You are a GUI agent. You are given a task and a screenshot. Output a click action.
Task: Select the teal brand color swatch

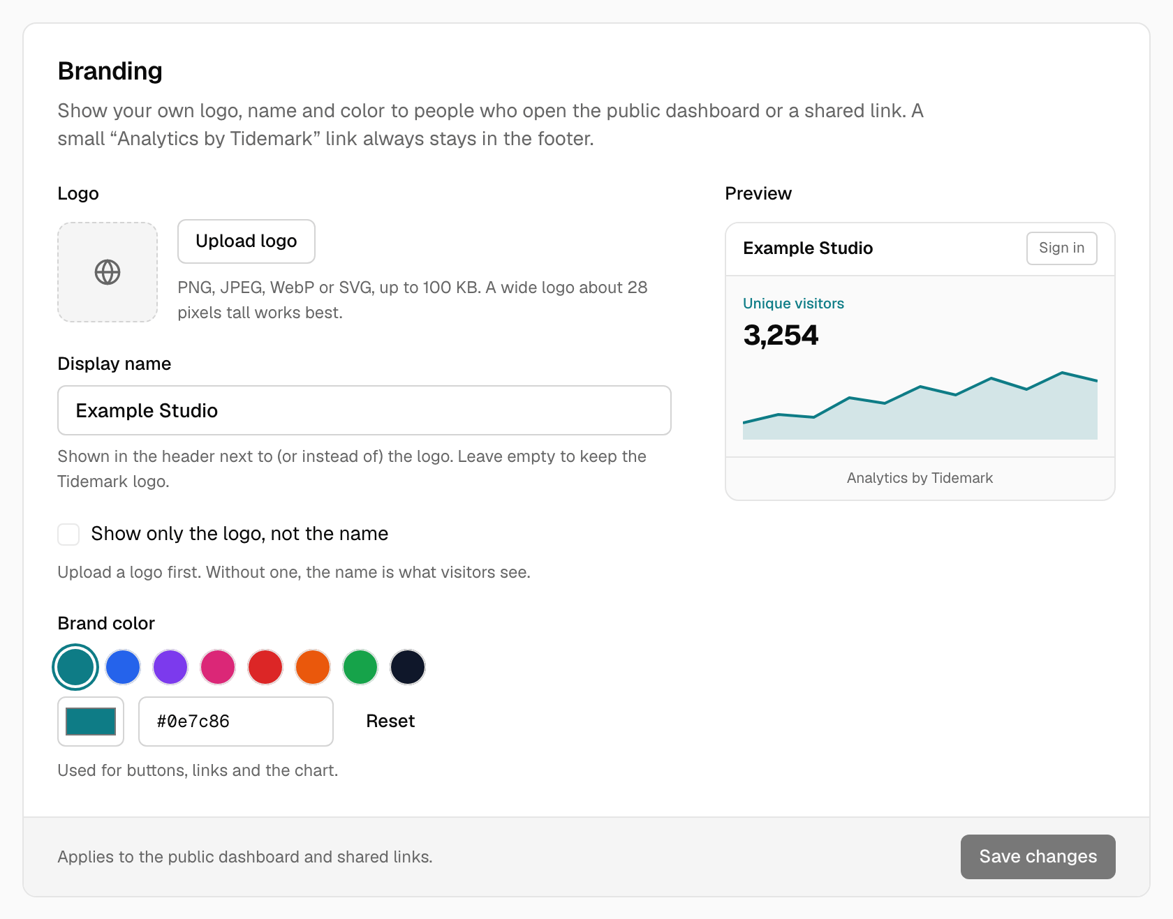click(75, 667)
